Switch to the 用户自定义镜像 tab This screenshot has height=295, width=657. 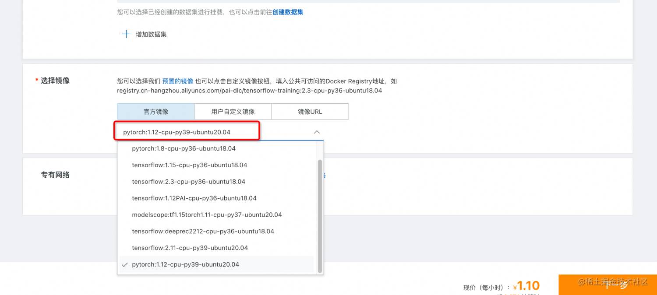pyautogui.click(x=233, y=112)
